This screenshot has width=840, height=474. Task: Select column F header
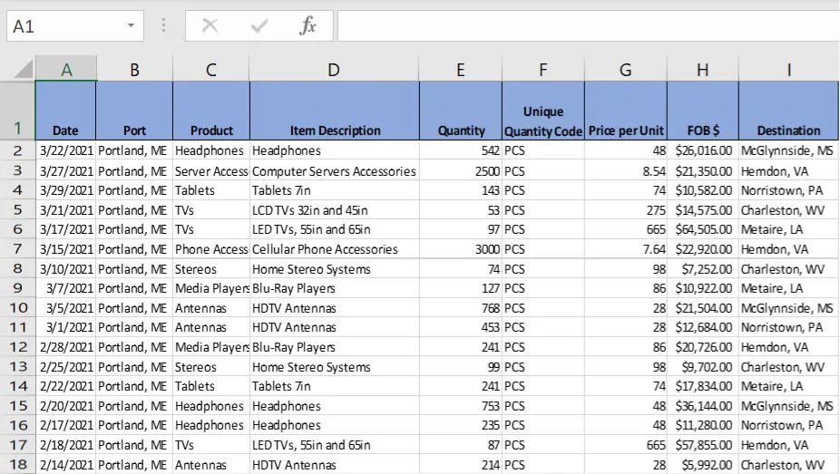(542, 69)
